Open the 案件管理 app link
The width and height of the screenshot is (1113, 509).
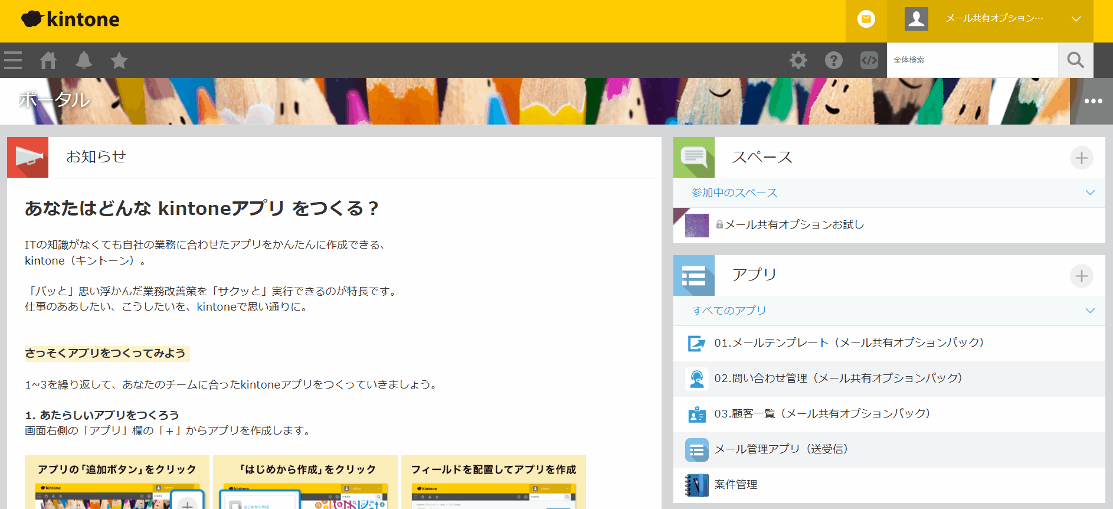[x=736, y=484]
